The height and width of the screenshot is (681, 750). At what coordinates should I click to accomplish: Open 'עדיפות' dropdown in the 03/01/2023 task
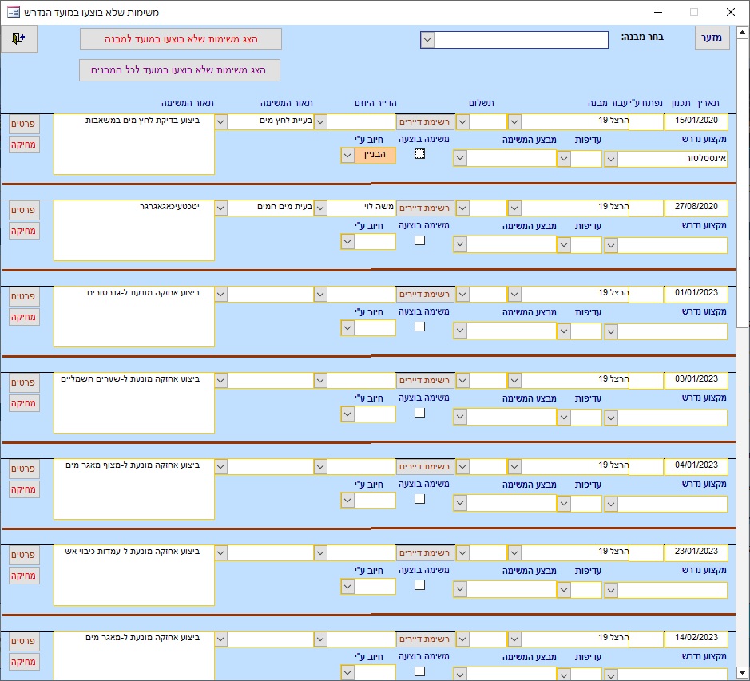[x=564, y=418]
